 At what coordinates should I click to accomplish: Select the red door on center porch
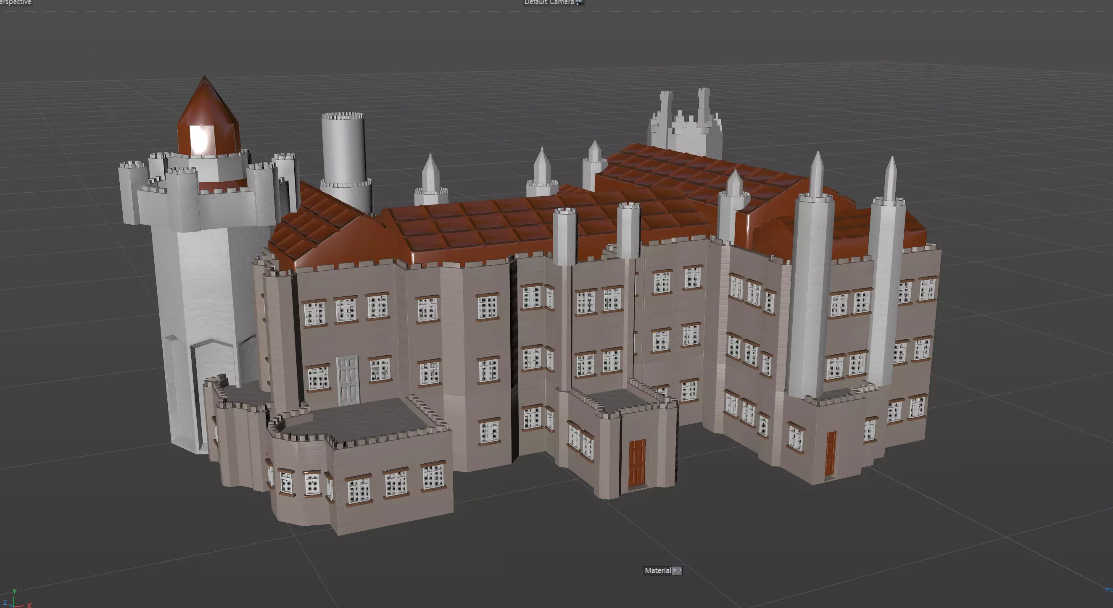[636, 463]
